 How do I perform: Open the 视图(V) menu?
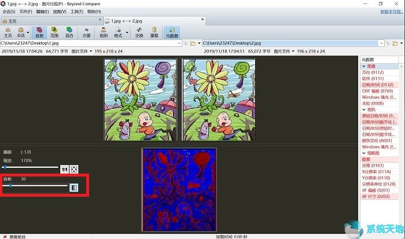[x=60, y=12]
